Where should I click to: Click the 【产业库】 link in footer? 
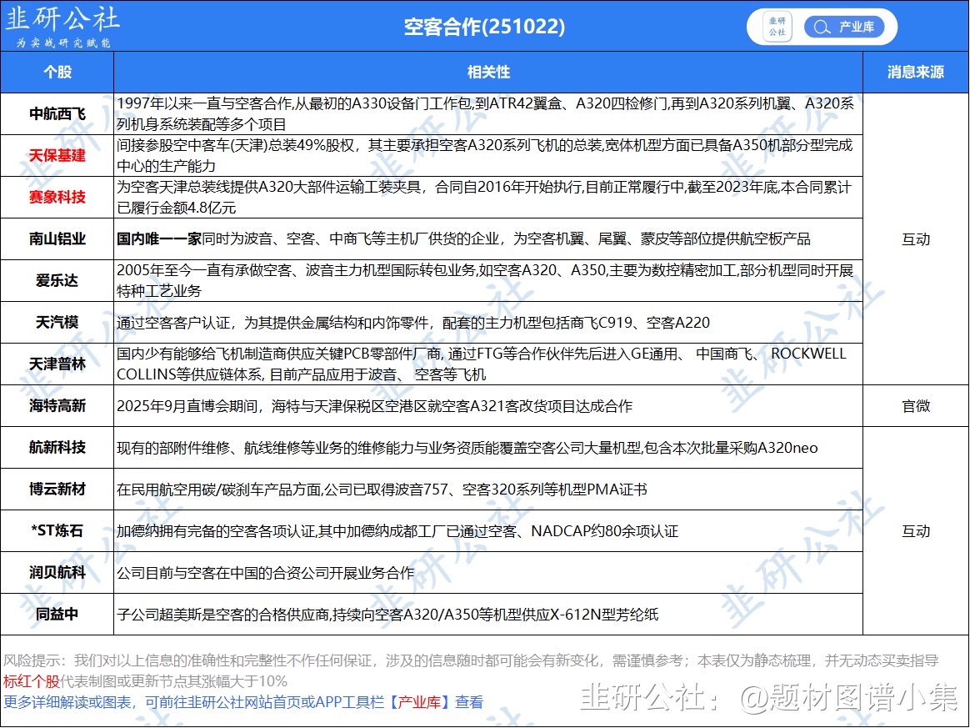tap(420, 702)
